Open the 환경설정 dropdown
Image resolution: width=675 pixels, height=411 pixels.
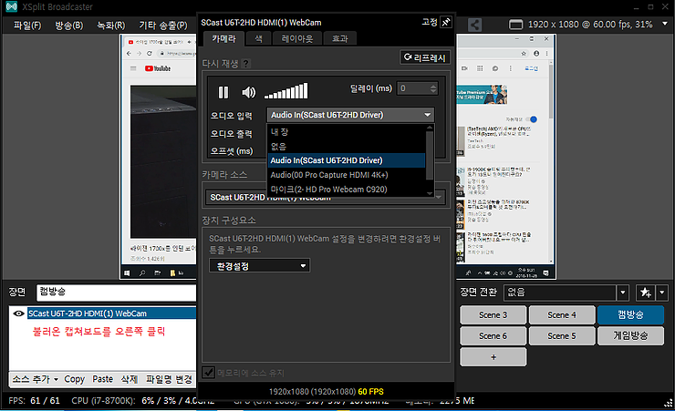click(259, 266)
